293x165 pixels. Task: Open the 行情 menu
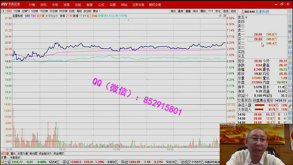pos(32,5)
